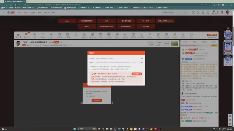Open the follow heart icon in header
The width and height of the screenshot is (234, 131).
pyautogui.click(x=198, y=12)
